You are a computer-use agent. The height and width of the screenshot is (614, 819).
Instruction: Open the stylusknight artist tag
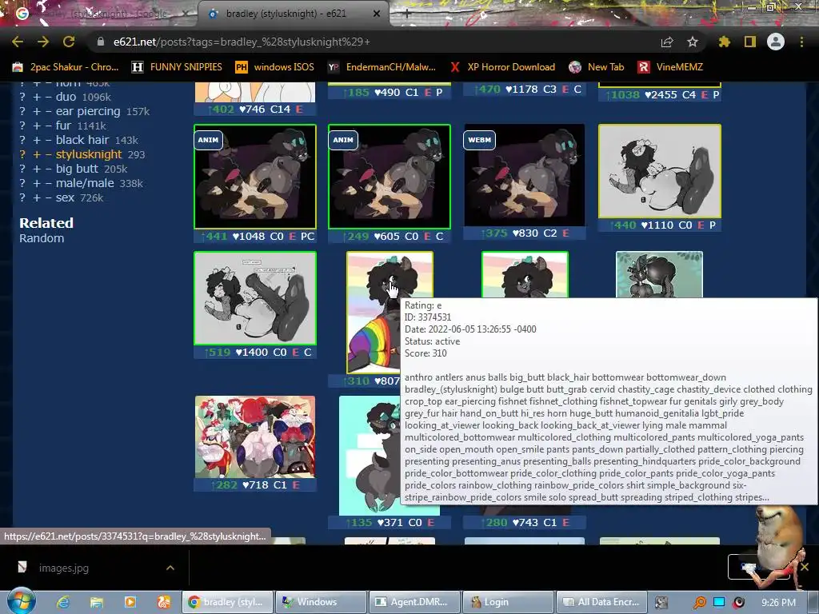tap(89, 154)
